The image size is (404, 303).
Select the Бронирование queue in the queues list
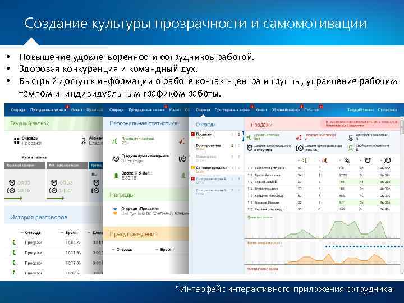[x=216, y=147]
